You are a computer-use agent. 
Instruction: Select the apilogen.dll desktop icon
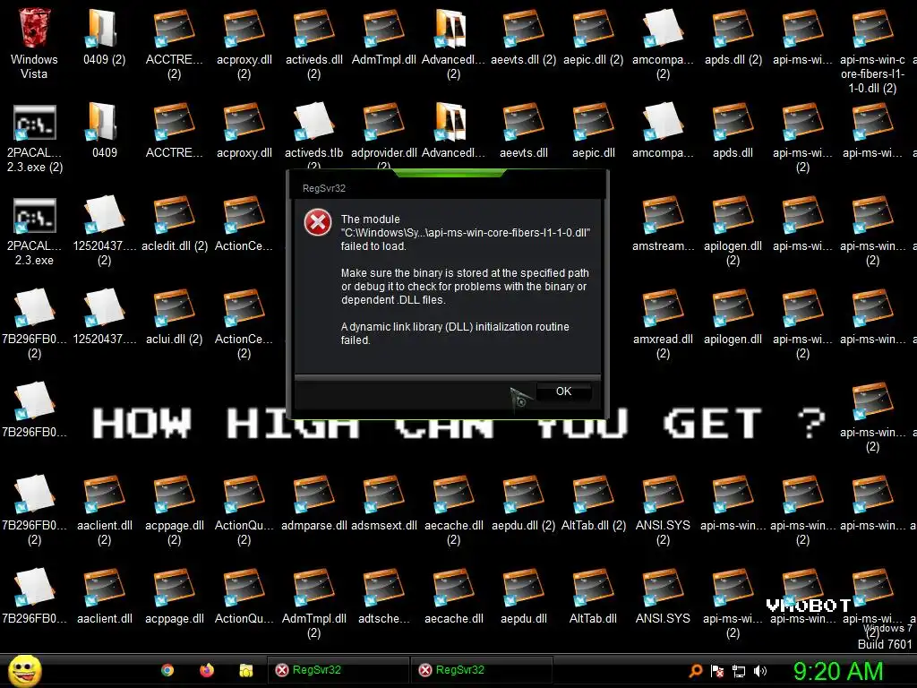733,316
